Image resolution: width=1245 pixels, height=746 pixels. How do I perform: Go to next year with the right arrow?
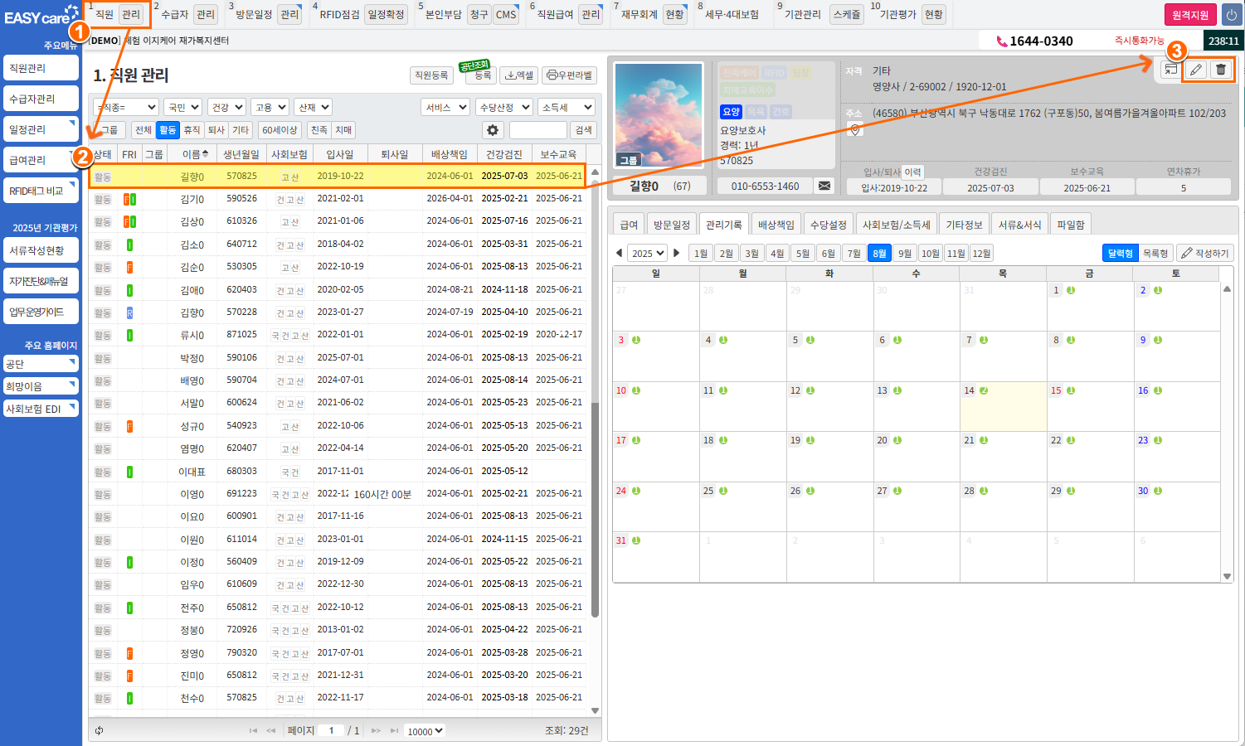tap(677, 253)
